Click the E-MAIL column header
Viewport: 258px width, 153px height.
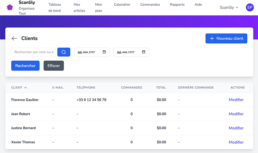coord(58,88)
